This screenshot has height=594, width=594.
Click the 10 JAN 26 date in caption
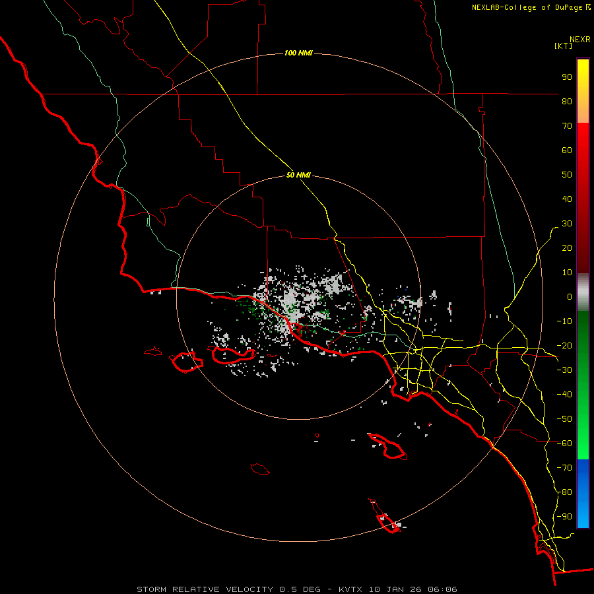pyautogui.click(x=395, y=589)
